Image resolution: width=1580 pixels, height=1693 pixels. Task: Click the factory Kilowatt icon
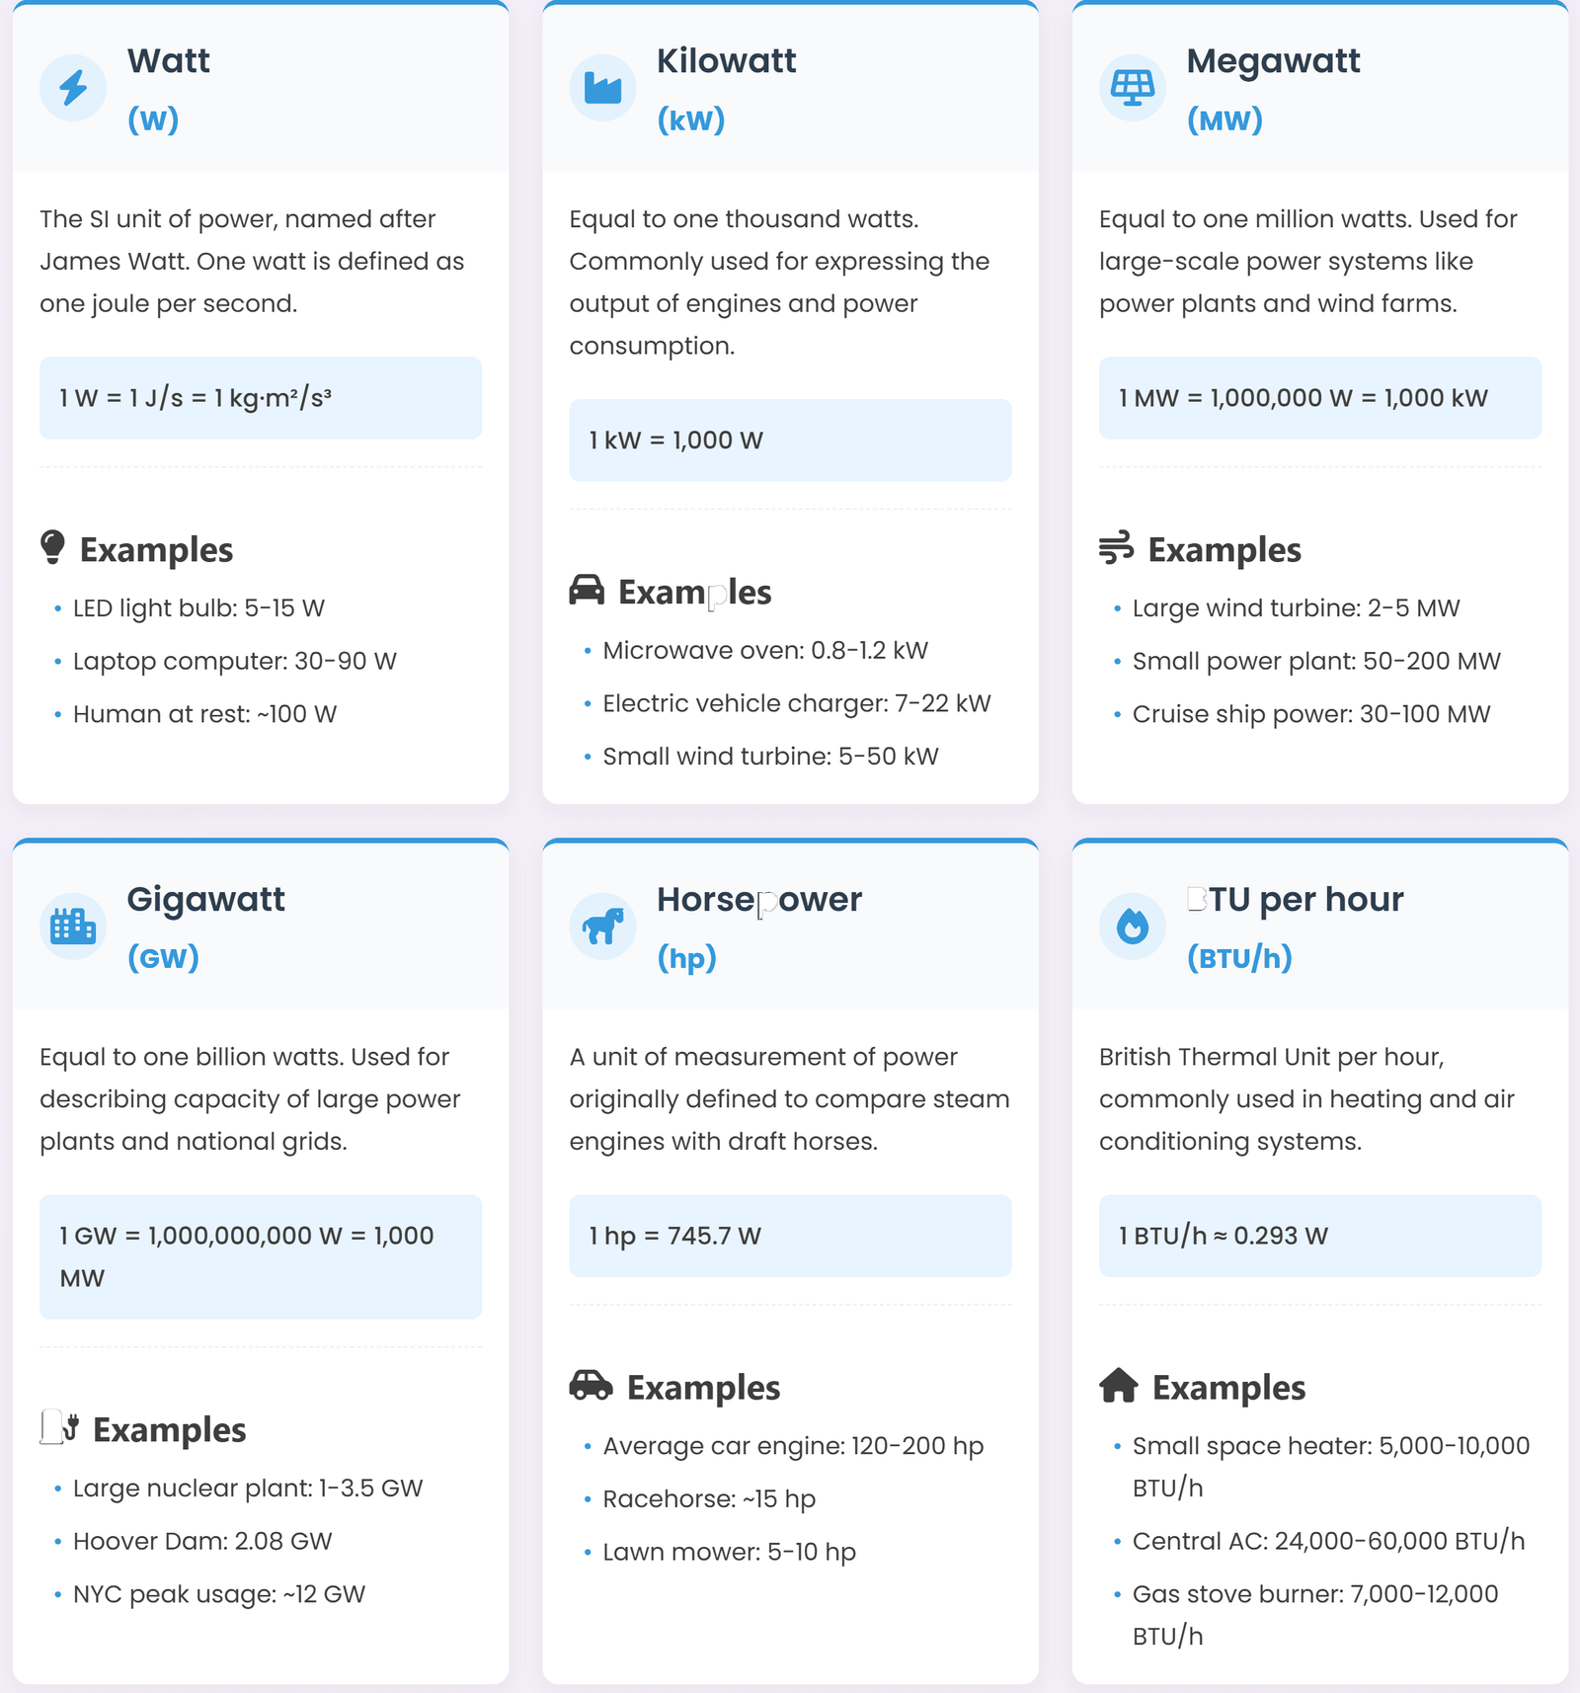(602, 88)
